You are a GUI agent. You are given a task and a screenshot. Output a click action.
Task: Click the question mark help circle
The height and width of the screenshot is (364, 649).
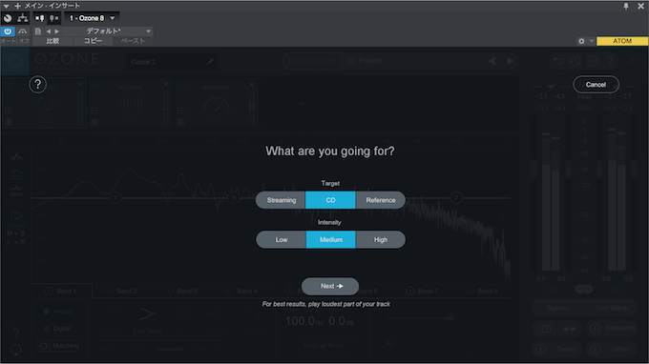(x=37, y=85)
